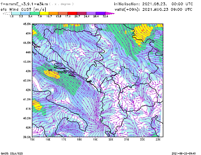Click the 39.5N latitude label
Viewport: 201px width, 155px height.
tap(27, 137)
